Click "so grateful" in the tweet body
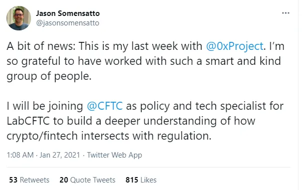This screenshot has width=307, height=190. pyautogui.click(x=33, y=61)
